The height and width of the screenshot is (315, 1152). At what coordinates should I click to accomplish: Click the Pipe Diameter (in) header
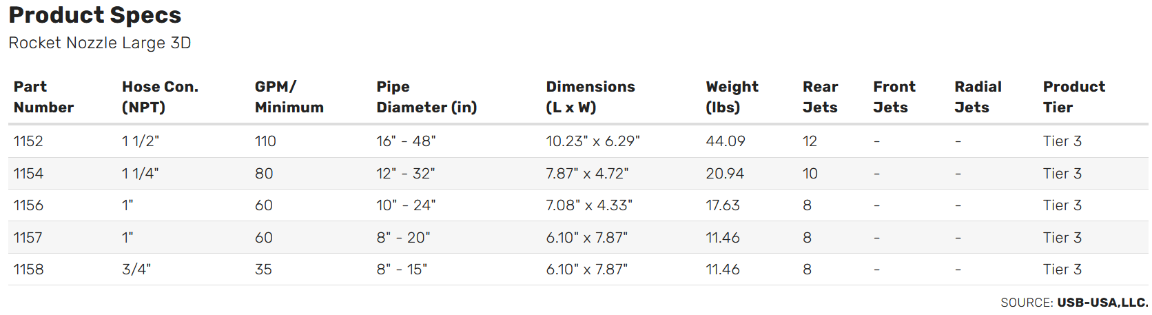pyautogui.click(x=426, y=97)
